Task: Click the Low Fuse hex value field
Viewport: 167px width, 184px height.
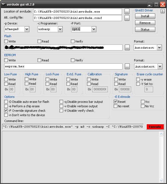Action: [x=12, y=89]
